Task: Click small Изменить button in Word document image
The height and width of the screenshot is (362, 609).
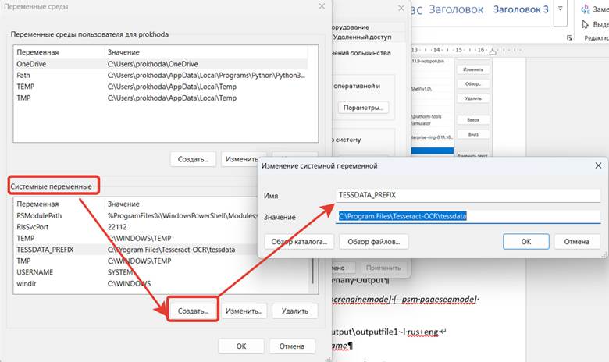Action: (x=473, y=69)
